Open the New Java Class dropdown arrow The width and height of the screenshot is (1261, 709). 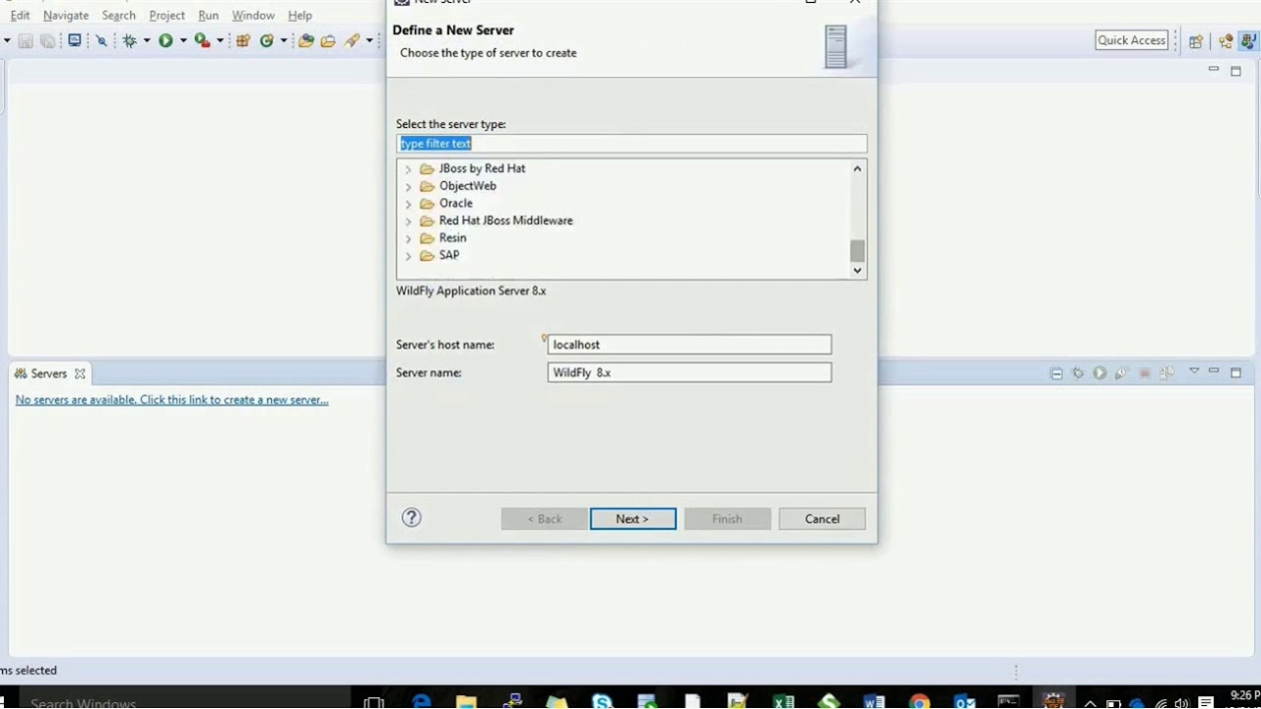[284, 40]
